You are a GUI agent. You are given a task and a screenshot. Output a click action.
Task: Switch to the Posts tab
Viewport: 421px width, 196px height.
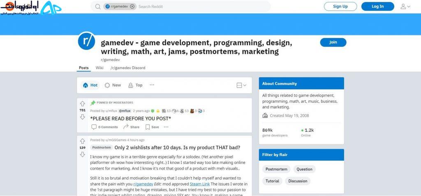pos(83,68)
